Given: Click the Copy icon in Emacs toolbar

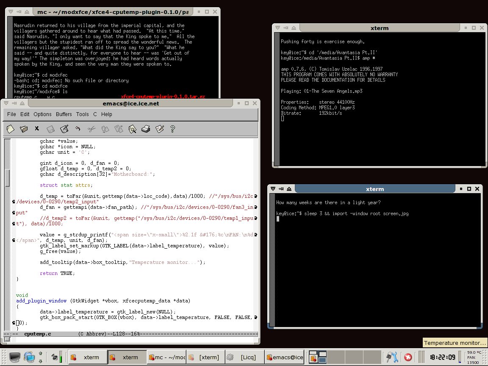Looking at the screenshot, I should pos(105,129).
